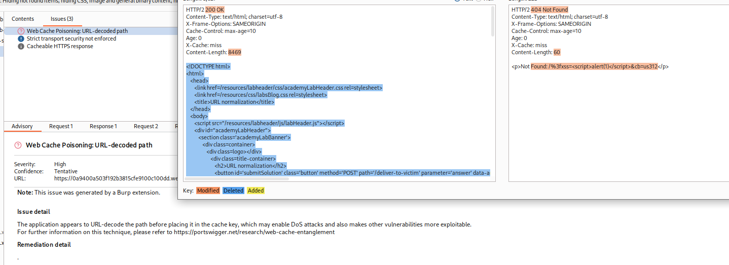729x265 pixels.
Task: Click the orange Modified key swatch
Action: click(x=208, y=191)
